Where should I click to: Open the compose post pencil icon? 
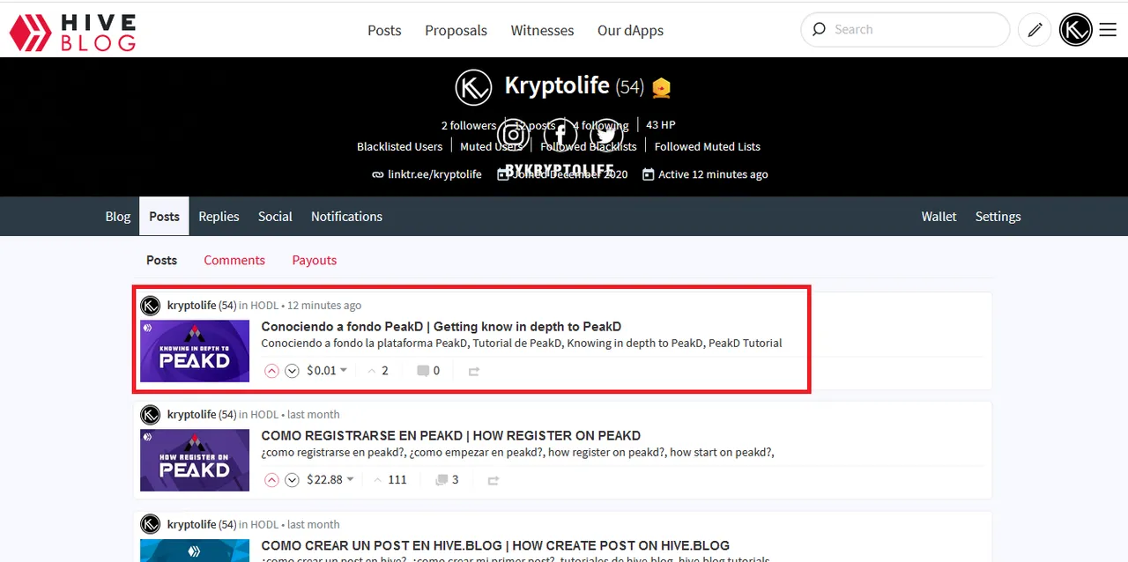tap(1035, 30)
